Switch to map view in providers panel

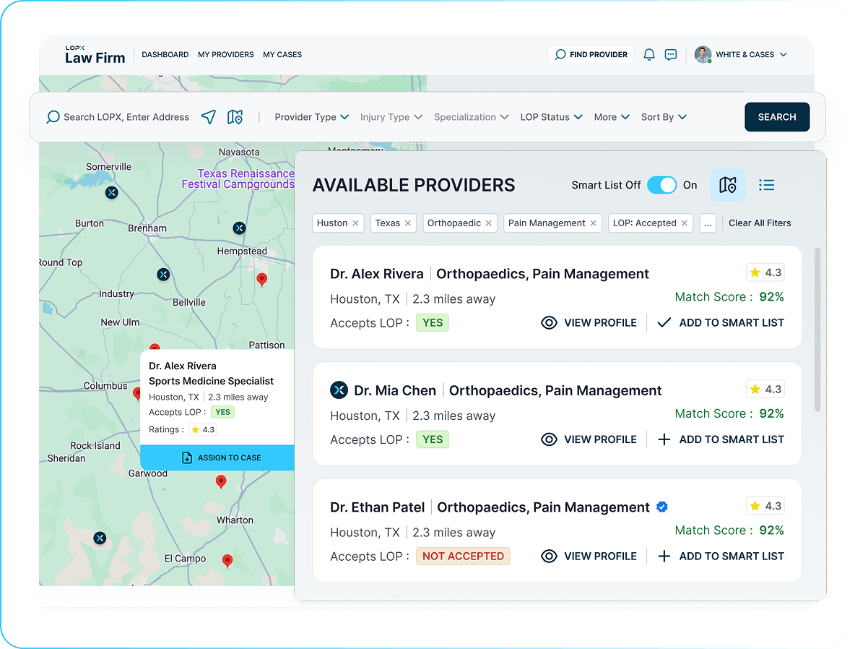coord(727,185)
